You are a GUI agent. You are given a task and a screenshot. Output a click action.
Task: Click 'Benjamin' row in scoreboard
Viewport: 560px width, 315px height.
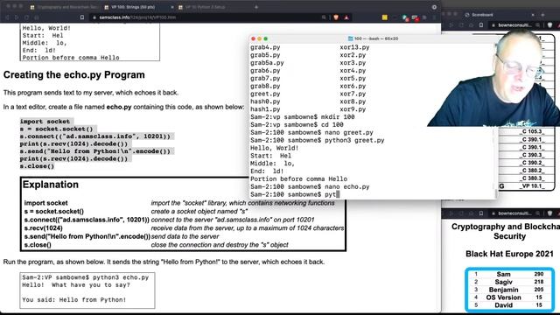click(509, 290)
